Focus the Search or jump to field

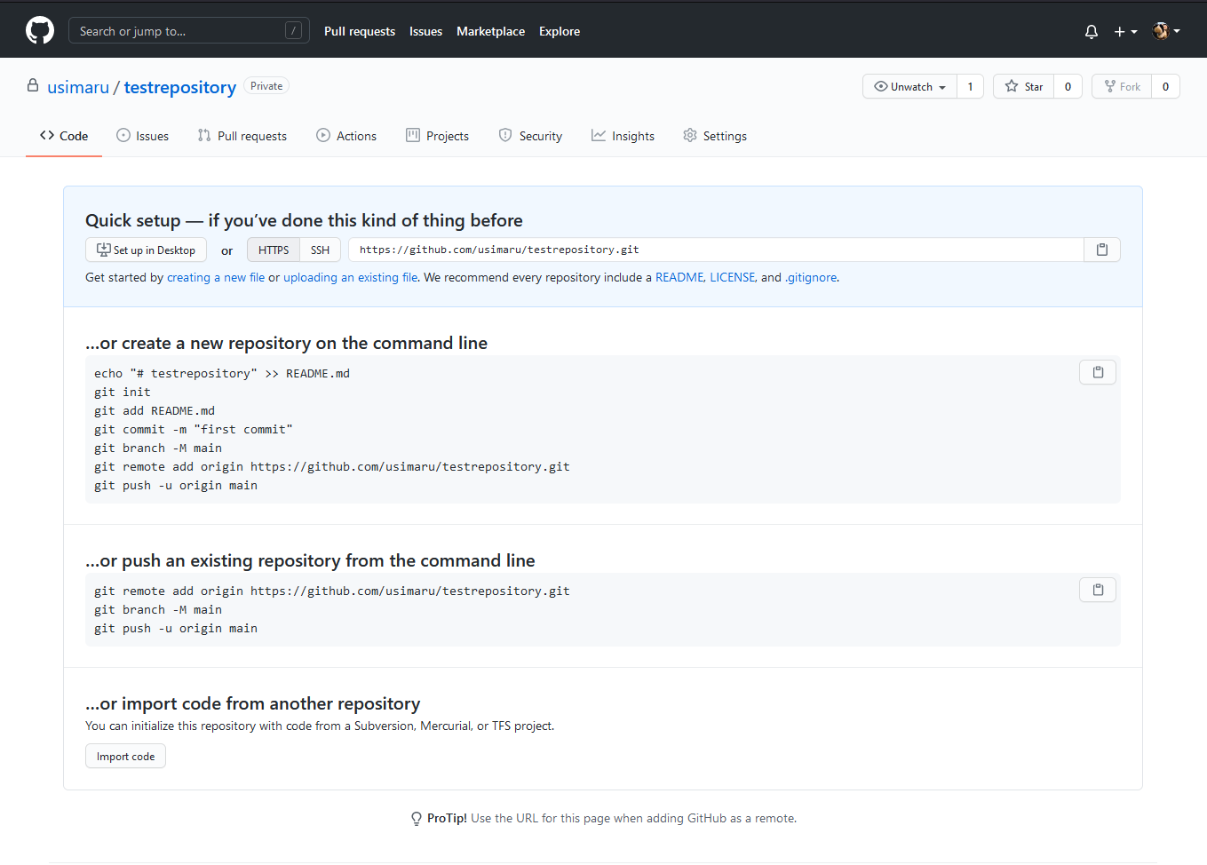click(189, 31)
